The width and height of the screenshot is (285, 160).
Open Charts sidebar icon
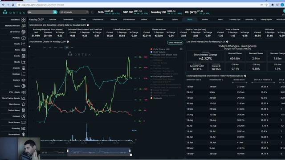(24, 44)
